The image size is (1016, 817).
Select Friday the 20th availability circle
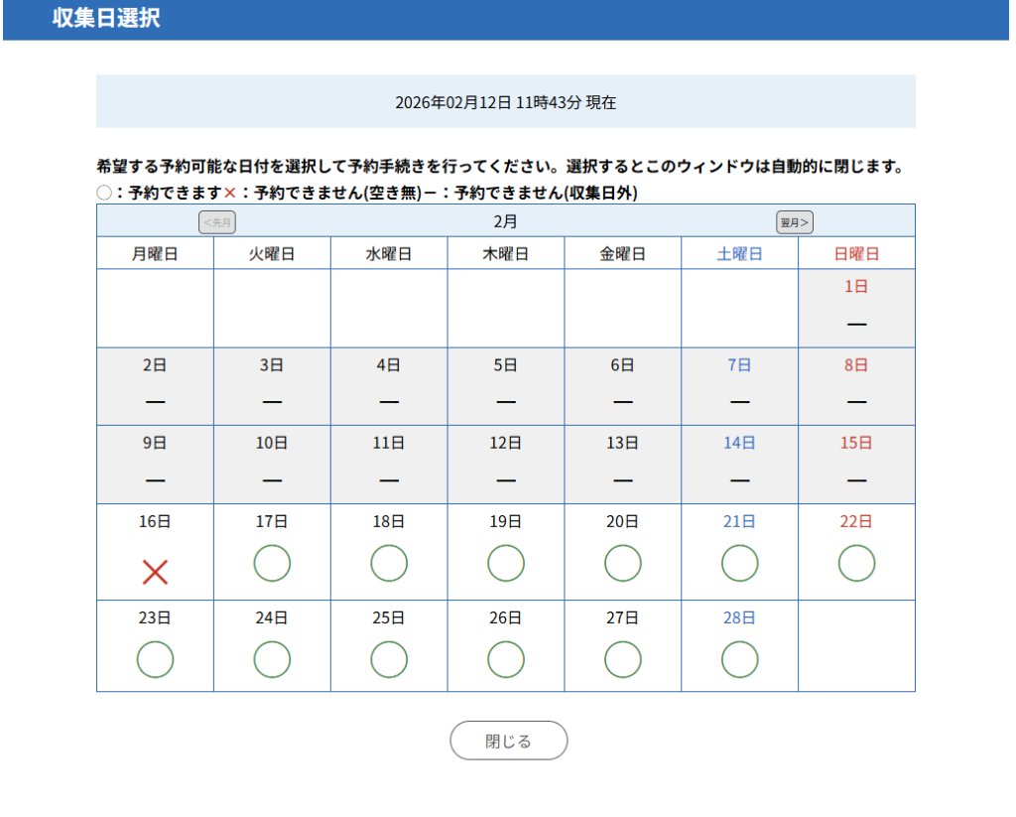point(623,564)
